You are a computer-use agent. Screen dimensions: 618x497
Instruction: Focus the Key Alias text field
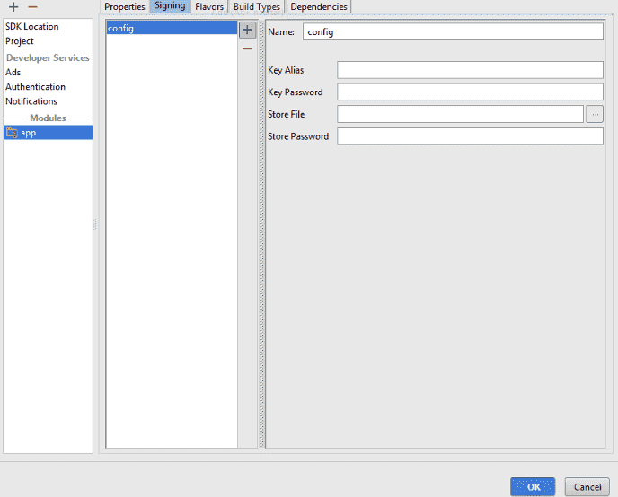470,70
